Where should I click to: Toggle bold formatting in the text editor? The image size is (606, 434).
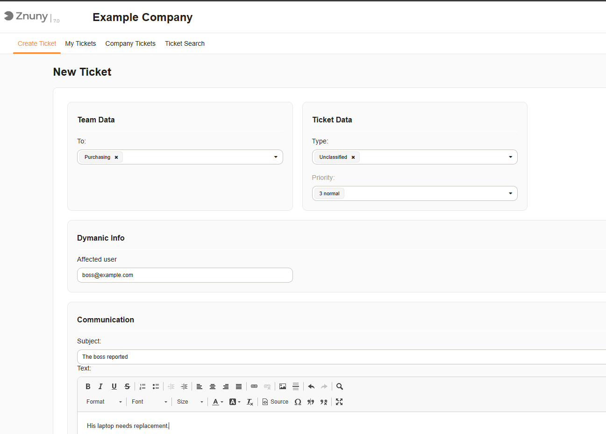tap(88, 386)
